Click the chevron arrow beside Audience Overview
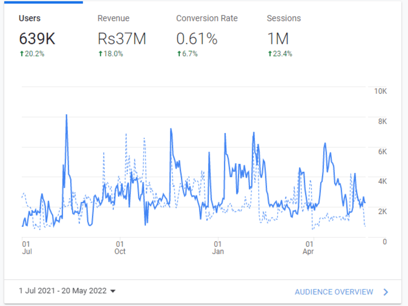This screenshot has height=306, width=408. pos(386,292)
